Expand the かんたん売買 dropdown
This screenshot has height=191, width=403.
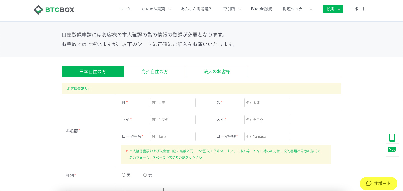click(154, 9)
